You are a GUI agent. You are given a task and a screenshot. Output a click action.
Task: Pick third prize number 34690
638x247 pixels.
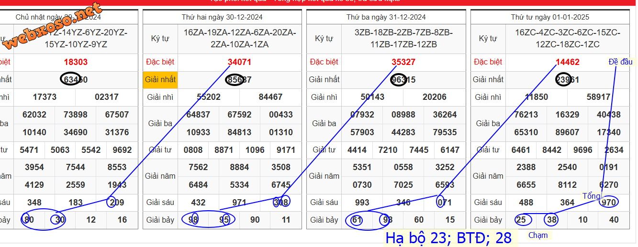(76, 132)
